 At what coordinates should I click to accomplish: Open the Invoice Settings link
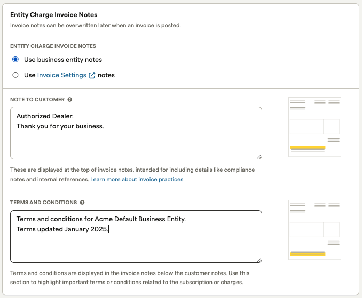click(x=61, y=75)
